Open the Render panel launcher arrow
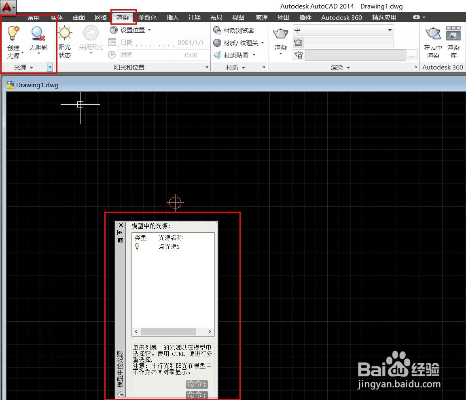Image resolution: width=466 pixels, height=400 pixels. 416,67
